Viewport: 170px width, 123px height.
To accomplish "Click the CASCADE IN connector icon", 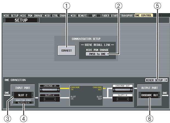I will (50, 90).
